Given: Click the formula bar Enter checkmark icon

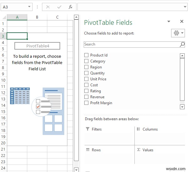Looking at the screenshot, I should [59, 7].
